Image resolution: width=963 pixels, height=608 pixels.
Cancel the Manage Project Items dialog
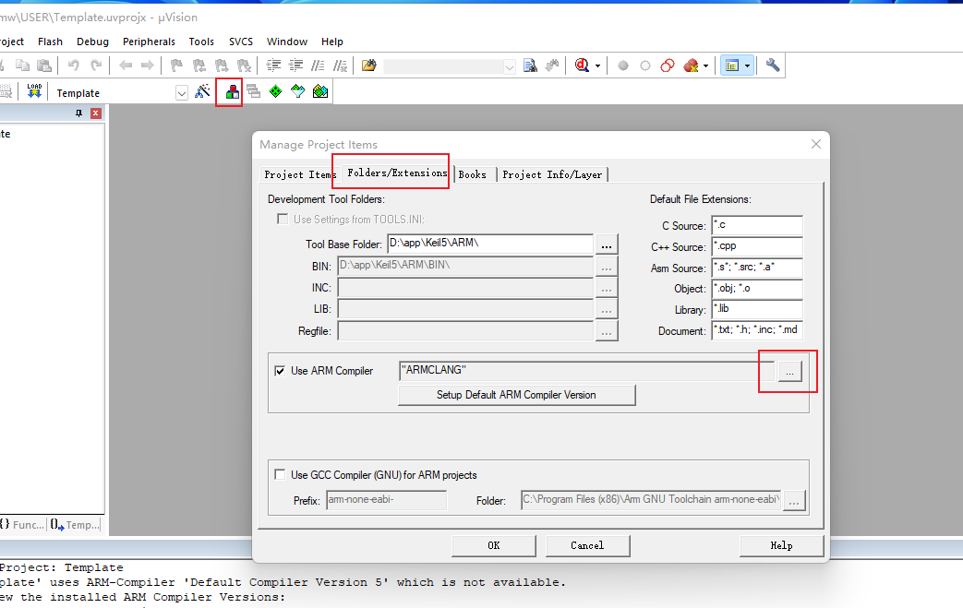588,545
